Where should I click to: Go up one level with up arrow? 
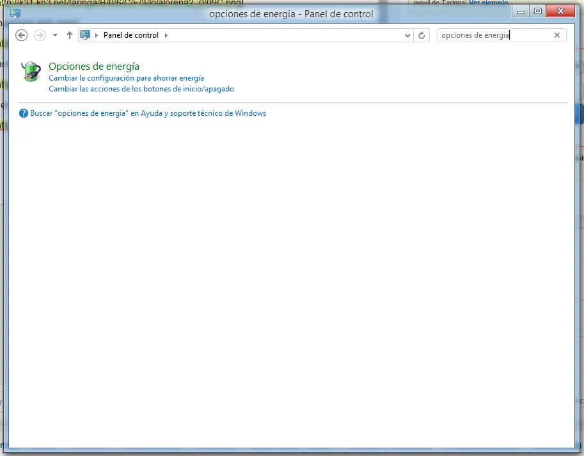tap(69, 35)
